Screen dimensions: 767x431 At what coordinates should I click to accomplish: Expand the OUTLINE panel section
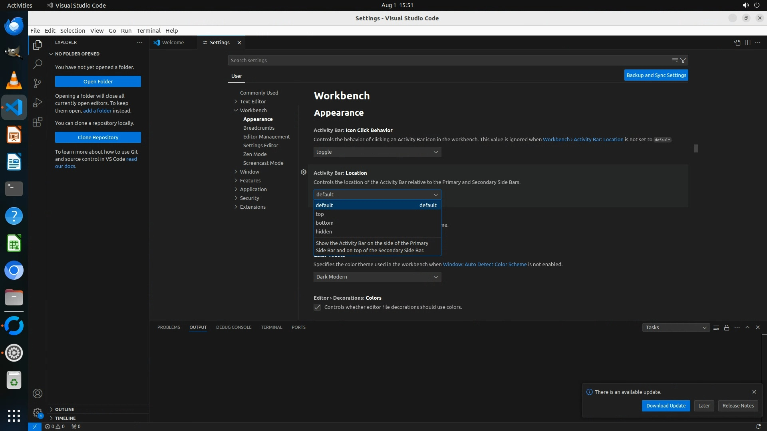pos(65,409)
